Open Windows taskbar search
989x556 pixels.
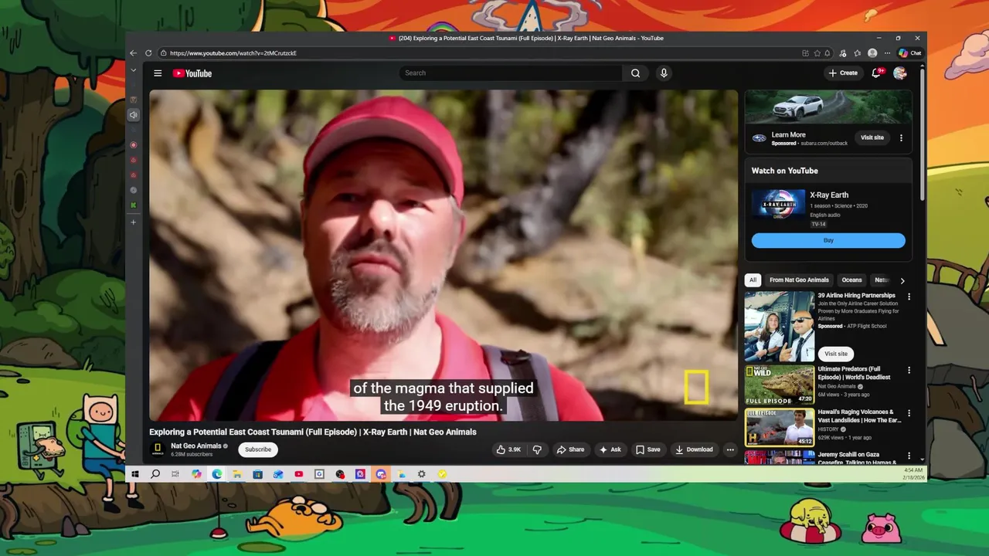pos(155,474)
